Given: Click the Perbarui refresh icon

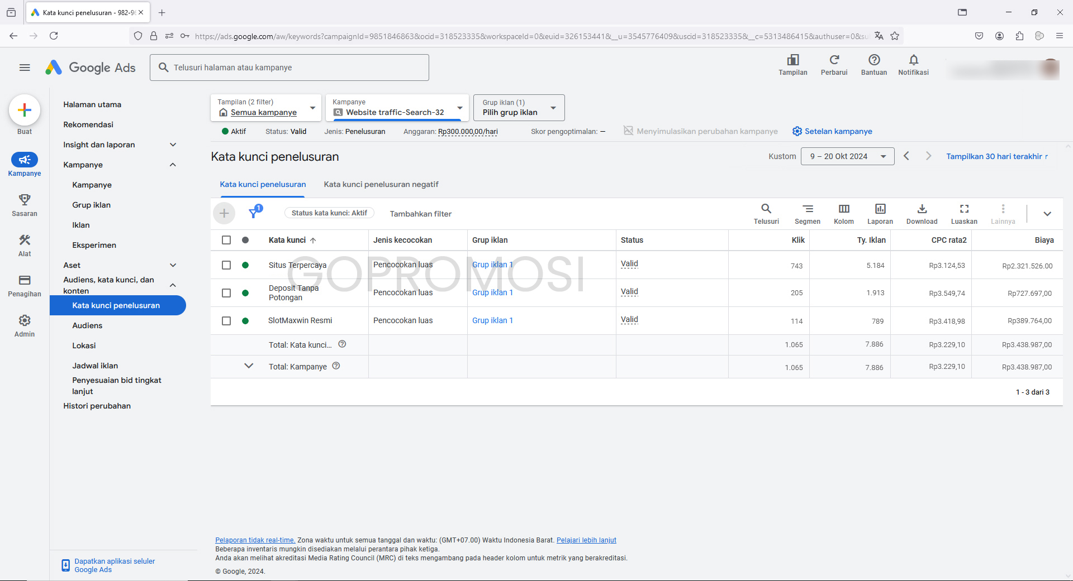Looking at the screenshot, I should 834,60.
